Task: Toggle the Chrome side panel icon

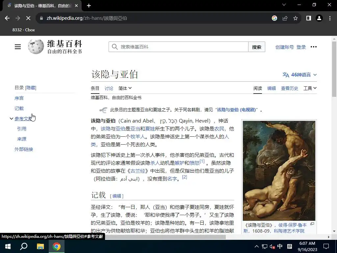Action: (309, 18)
